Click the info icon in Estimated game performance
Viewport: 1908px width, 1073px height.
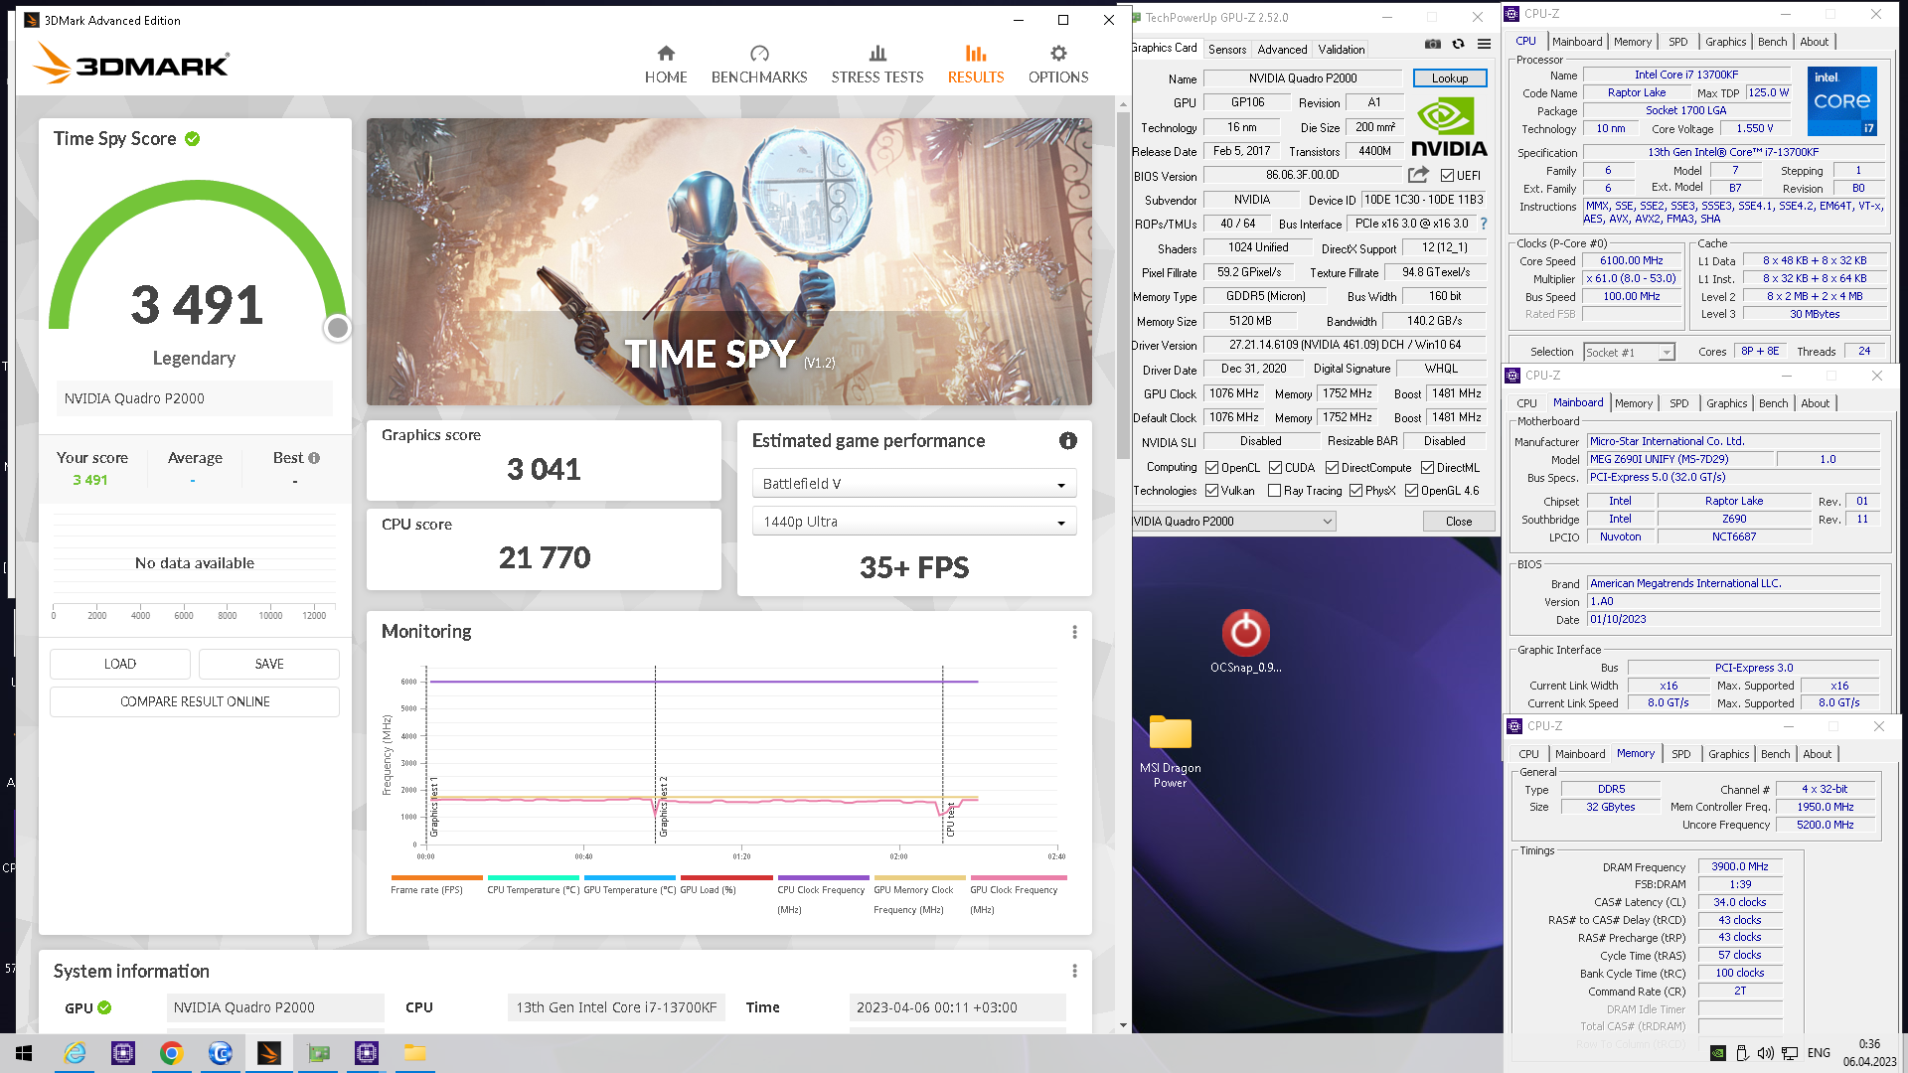(x=1068, y=440)
